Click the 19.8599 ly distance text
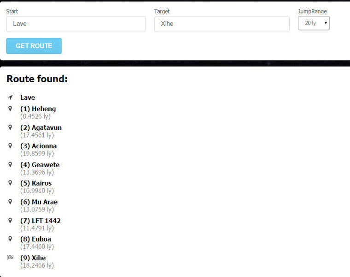The width and height of the screenshot is (350, 277). tap(37, 153)
